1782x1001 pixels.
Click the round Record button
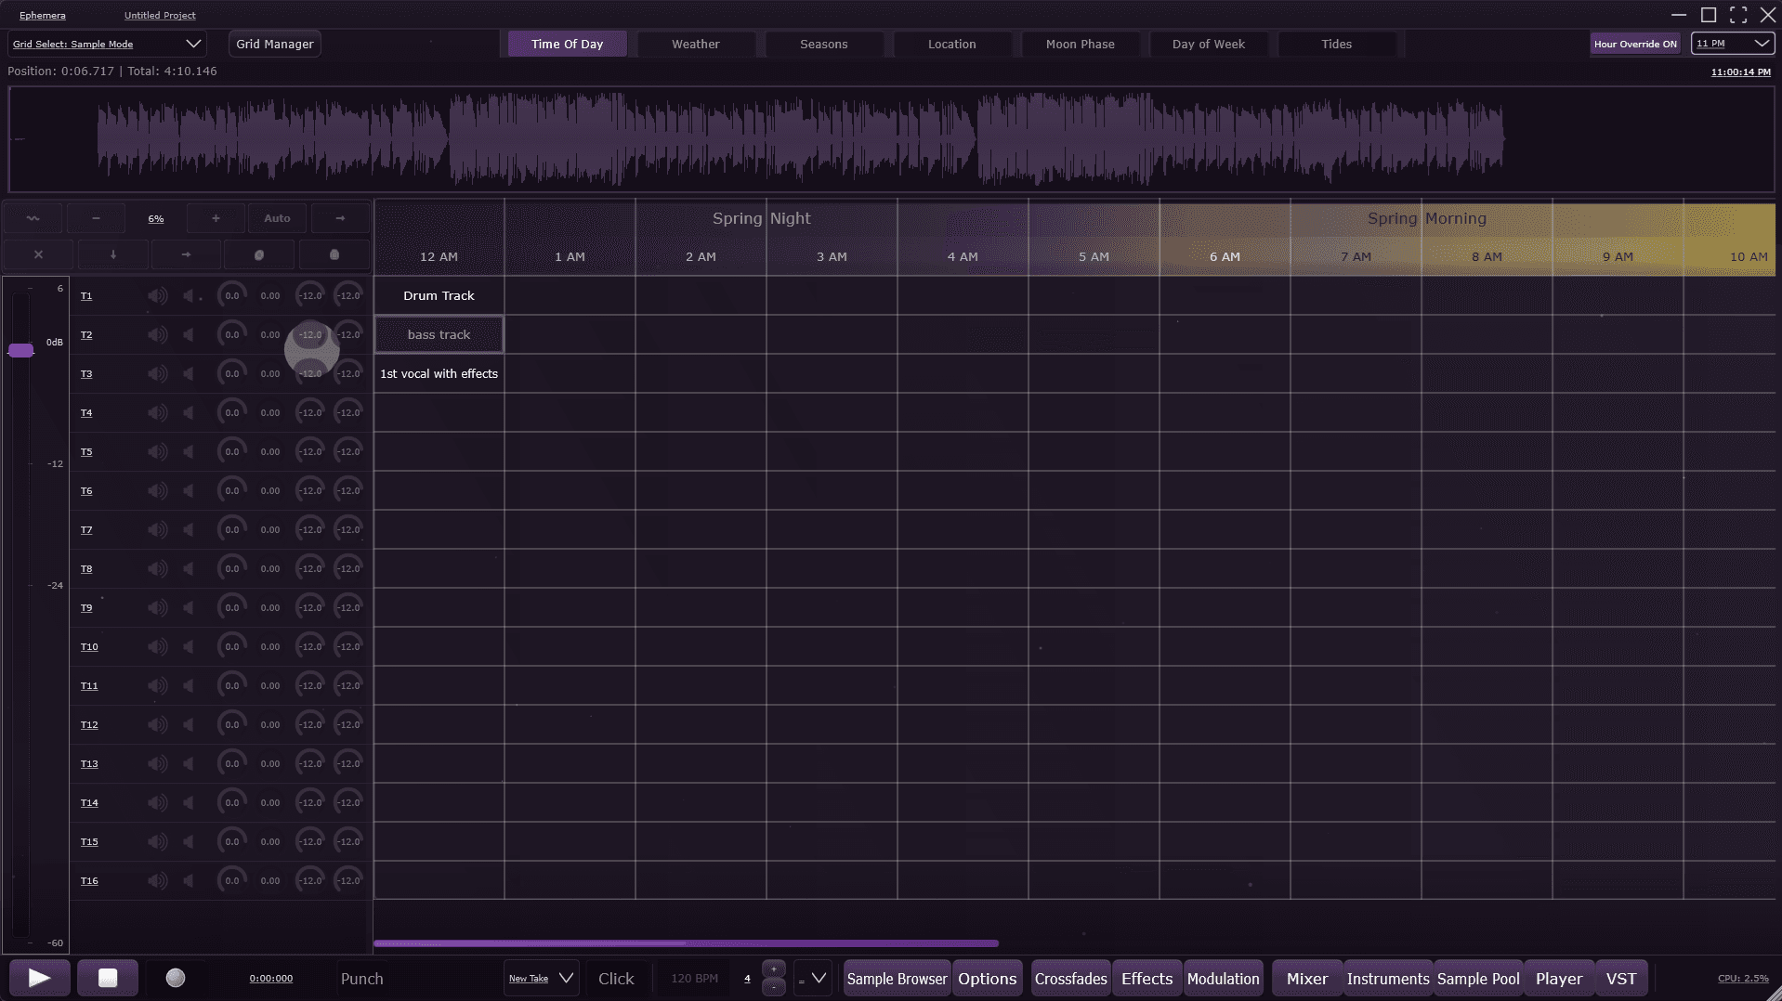[176, 978]
